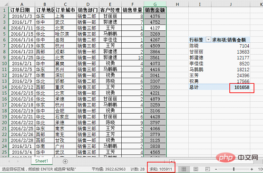263x173 pixels.
Task: Select the unshaded sales amount 4127
Action: (x=155, y=28)
